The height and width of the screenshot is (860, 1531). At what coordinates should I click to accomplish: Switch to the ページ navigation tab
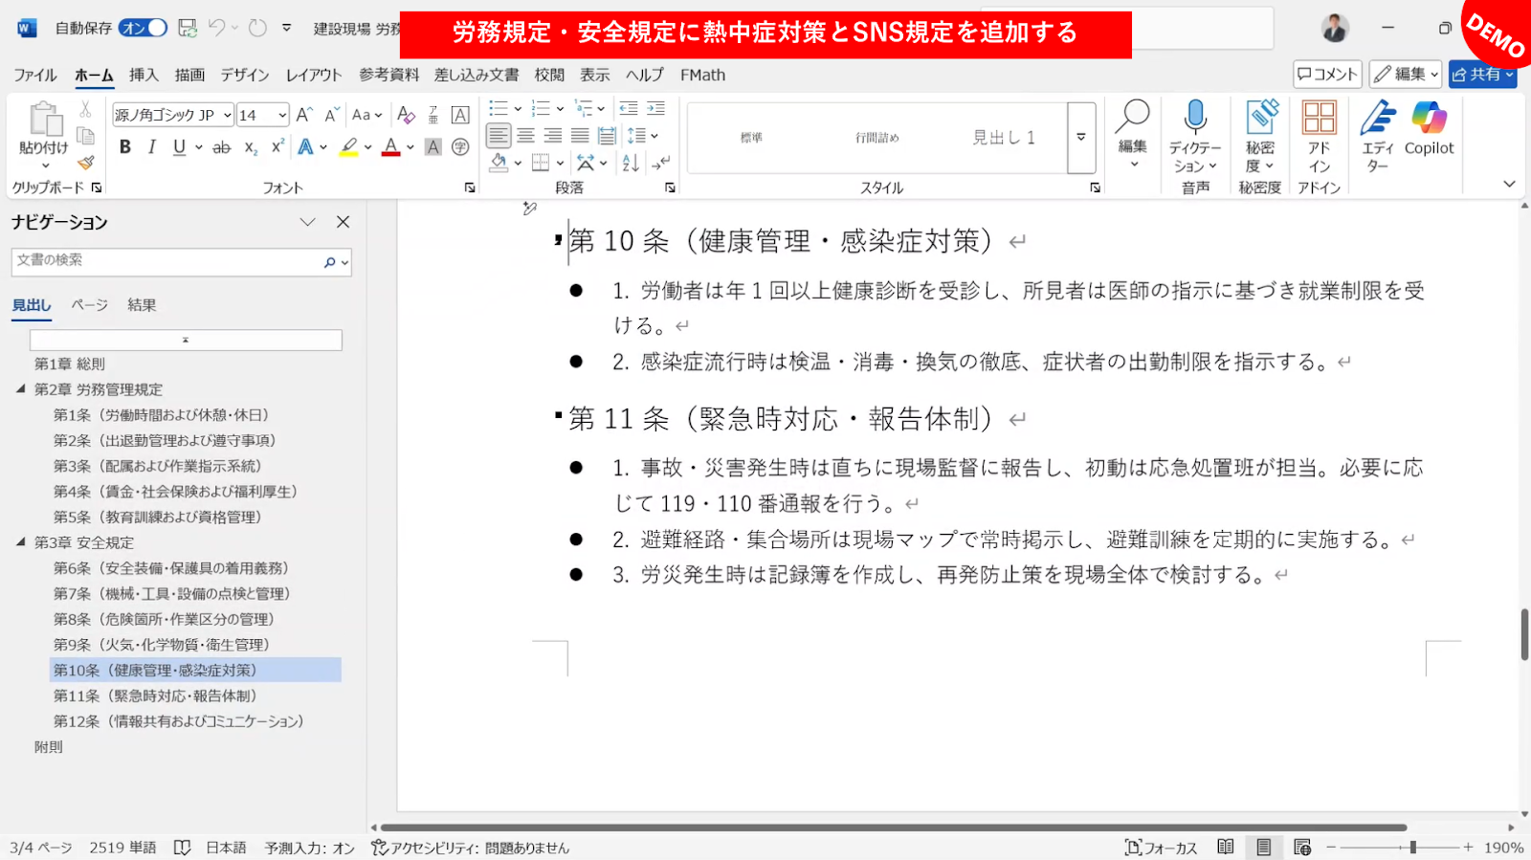click(x=89, y=305)
